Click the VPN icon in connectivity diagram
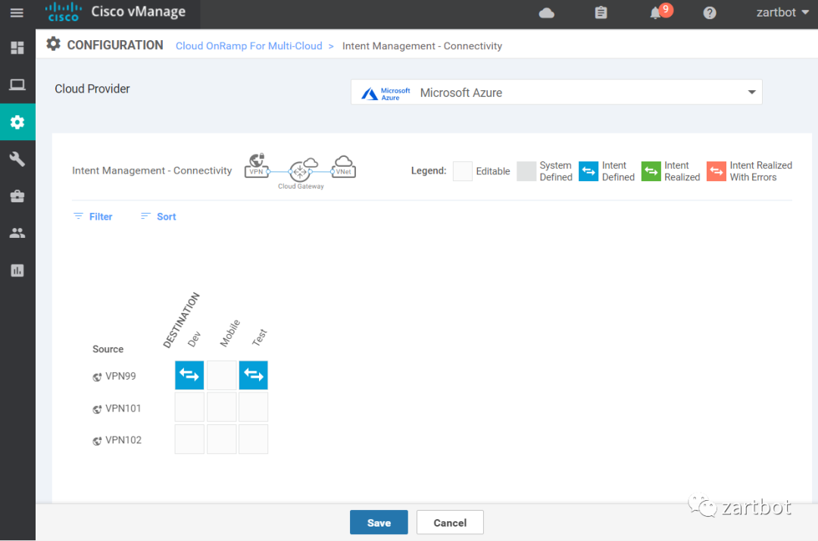 [257, 165]
